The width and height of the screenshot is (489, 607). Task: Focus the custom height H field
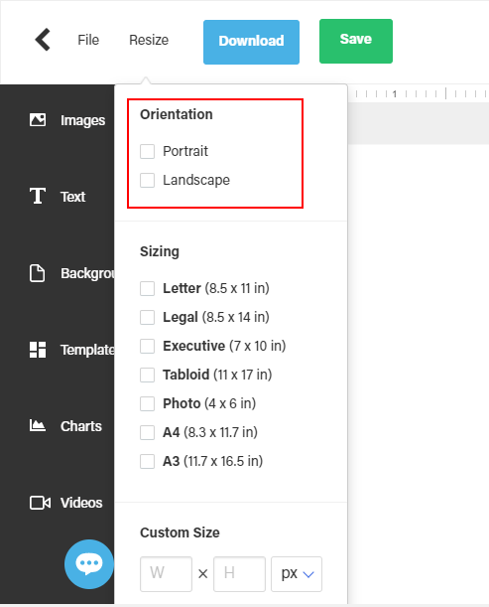[x=240, y=574]
